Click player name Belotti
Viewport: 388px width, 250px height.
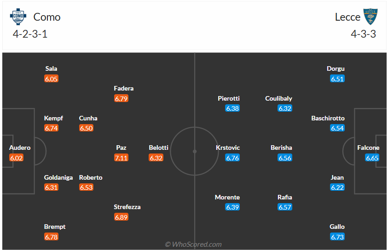coord(159,148)
